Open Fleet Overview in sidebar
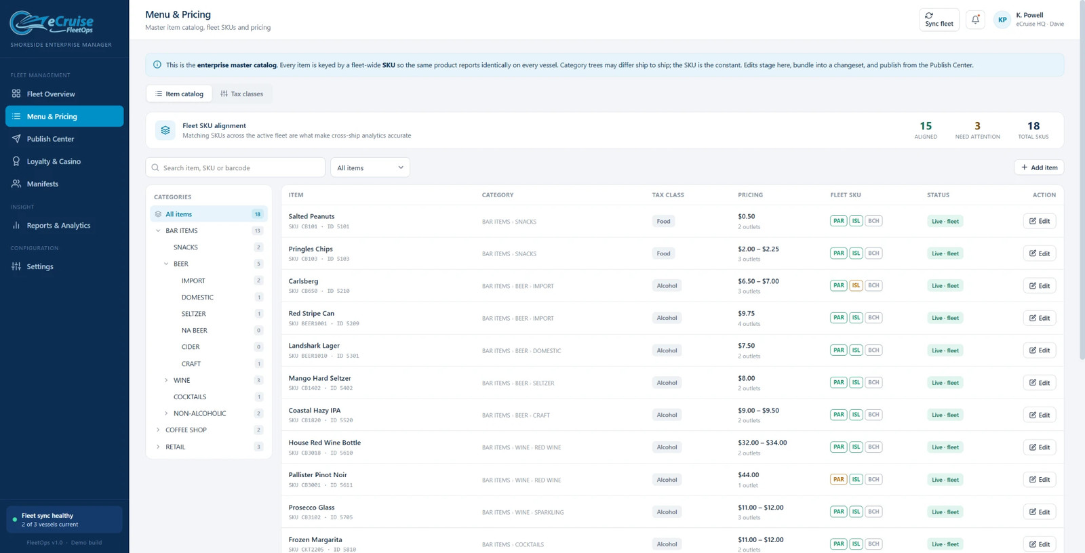The width and height of the screenshot is (1085, 553). click(x=64, y=94)
